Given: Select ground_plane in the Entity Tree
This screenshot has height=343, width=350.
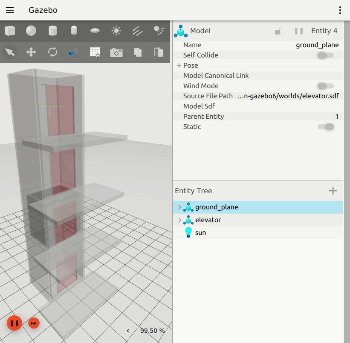Looking at the screenshot, I should click(x=258, y=207).
